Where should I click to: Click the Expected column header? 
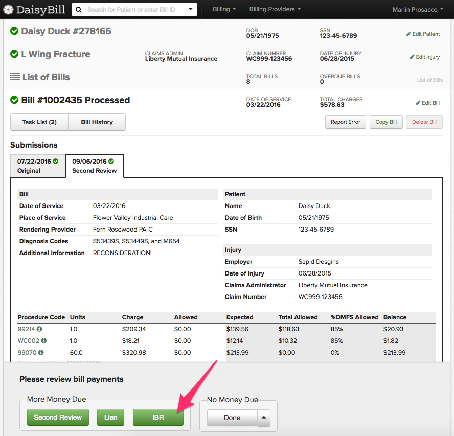[240, 317]
